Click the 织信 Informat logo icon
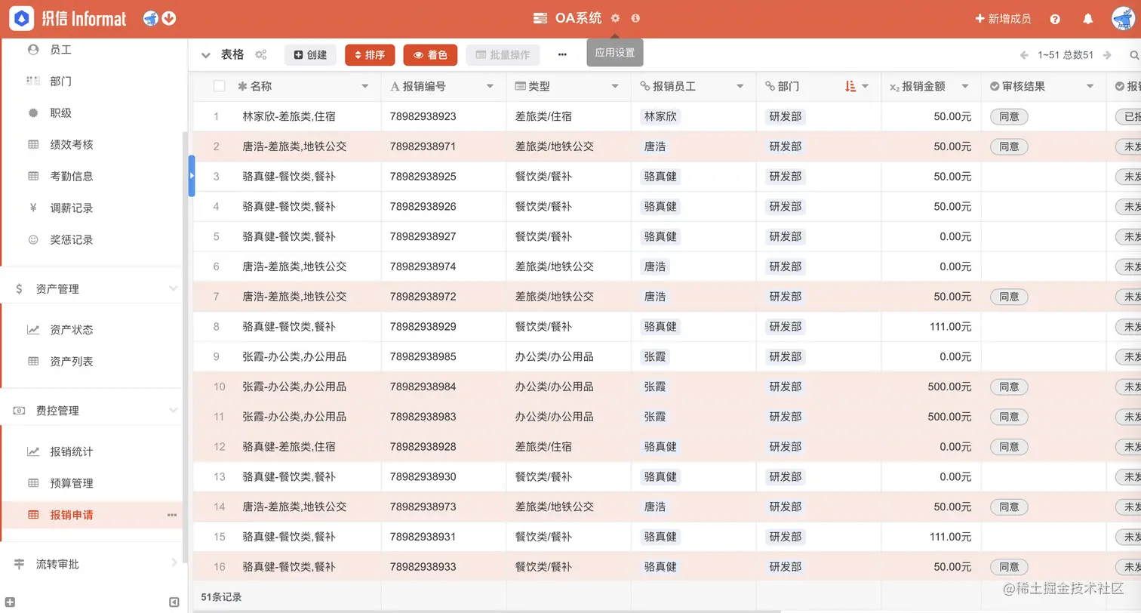The image size is (1141, 613). pyautogui.click(x=21, y=18)
